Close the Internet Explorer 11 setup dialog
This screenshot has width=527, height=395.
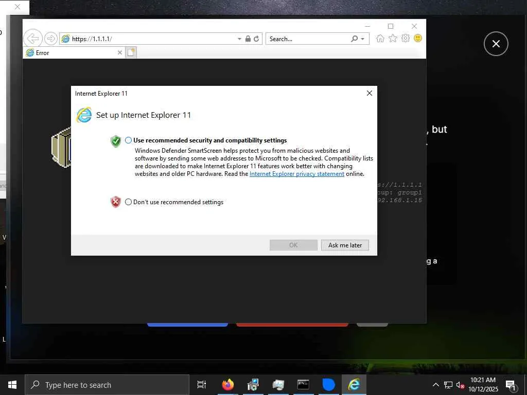(x=370, y=93)
